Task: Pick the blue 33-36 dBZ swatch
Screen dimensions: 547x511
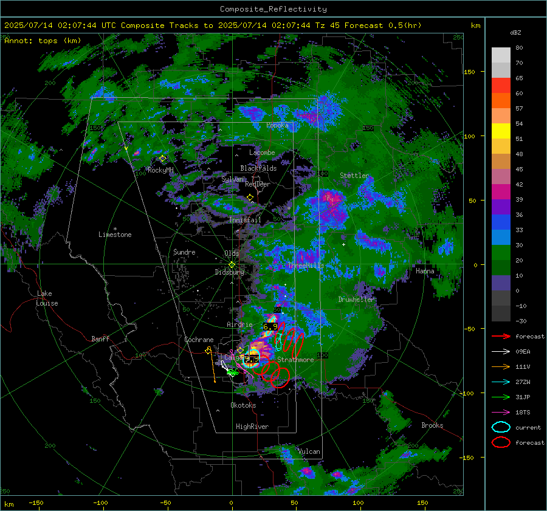Action: [501, 222]
